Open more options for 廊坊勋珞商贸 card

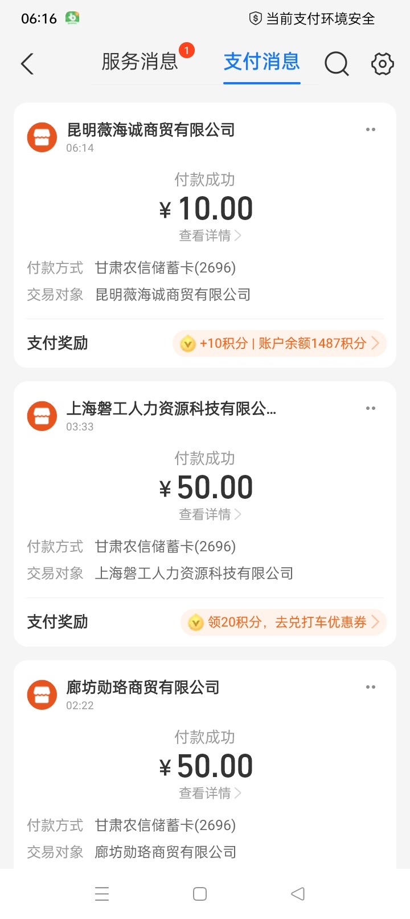(x=371, y=687)
